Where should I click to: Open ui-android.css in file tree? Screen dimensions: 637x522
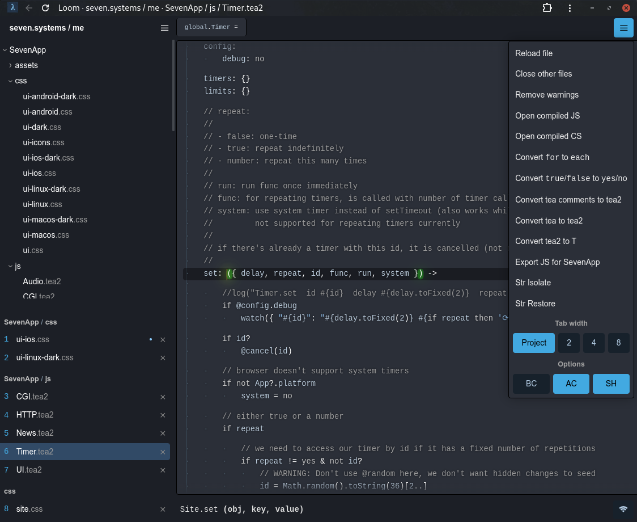coord(48,112)
